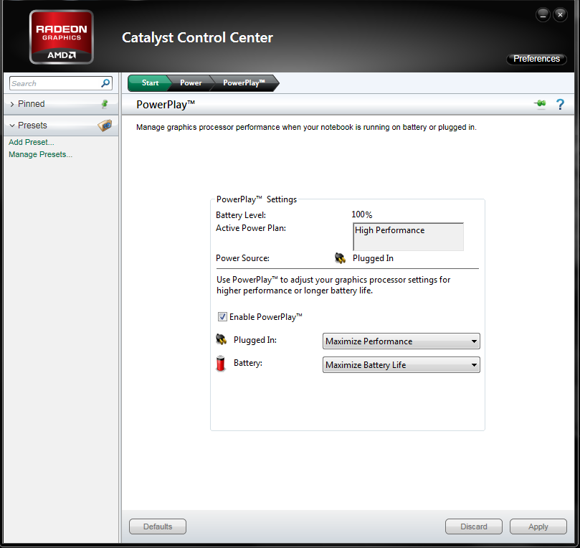Open the Plugged In performance dropdown
This screenshot has height=548, width=580.
(401, 341)
